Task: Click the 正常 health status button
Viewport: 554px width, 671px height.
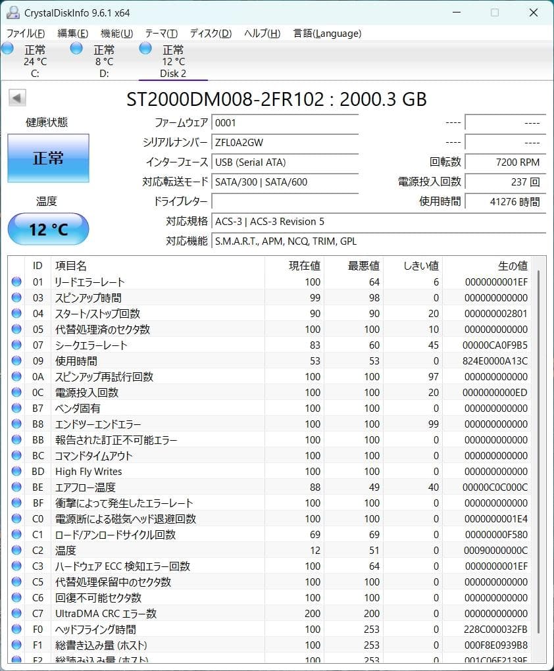Action: point(48,158)
